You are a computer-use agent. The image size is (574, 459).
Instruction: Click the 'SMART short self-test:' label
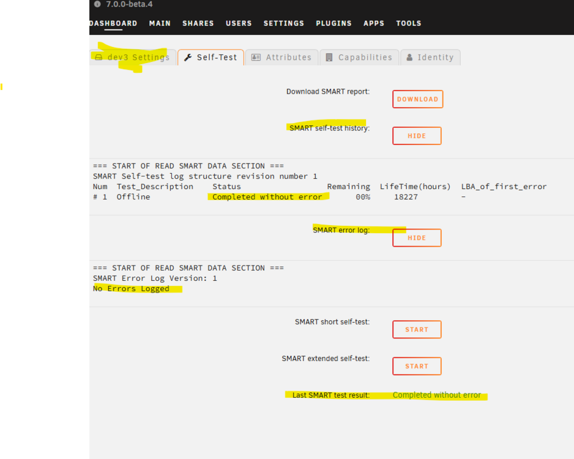coord(332,322)
